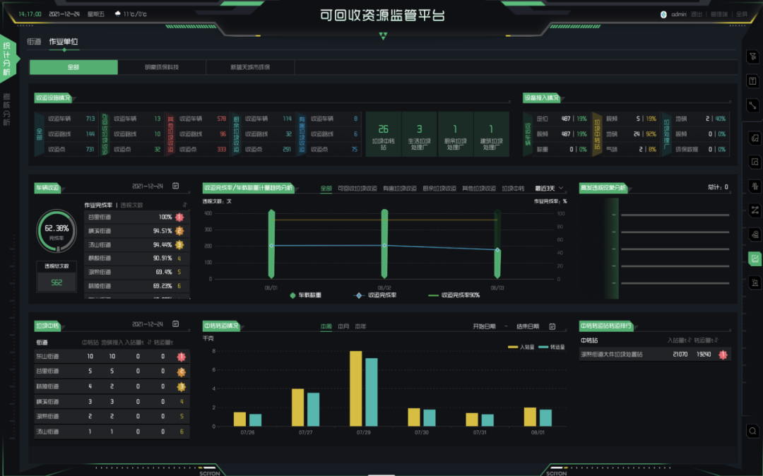Toggle the 车载称重 legend item

(x=307, y=295)
